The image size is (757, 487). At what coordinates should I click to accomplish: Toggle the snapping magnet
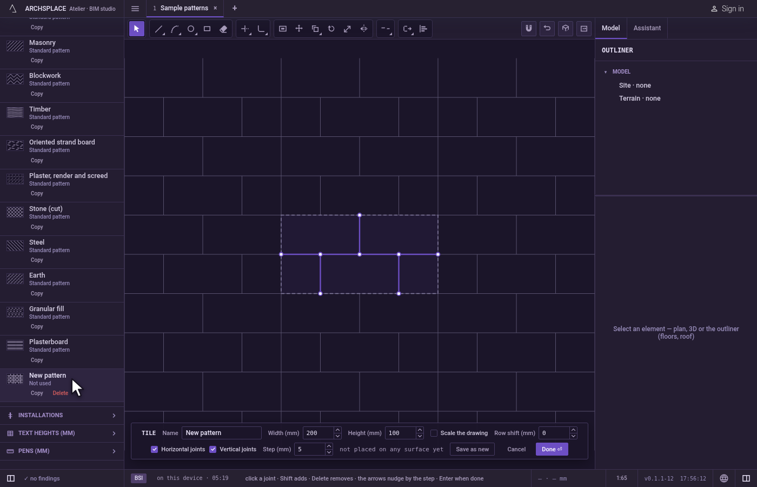pyautogui.click(x=529, y=29)
